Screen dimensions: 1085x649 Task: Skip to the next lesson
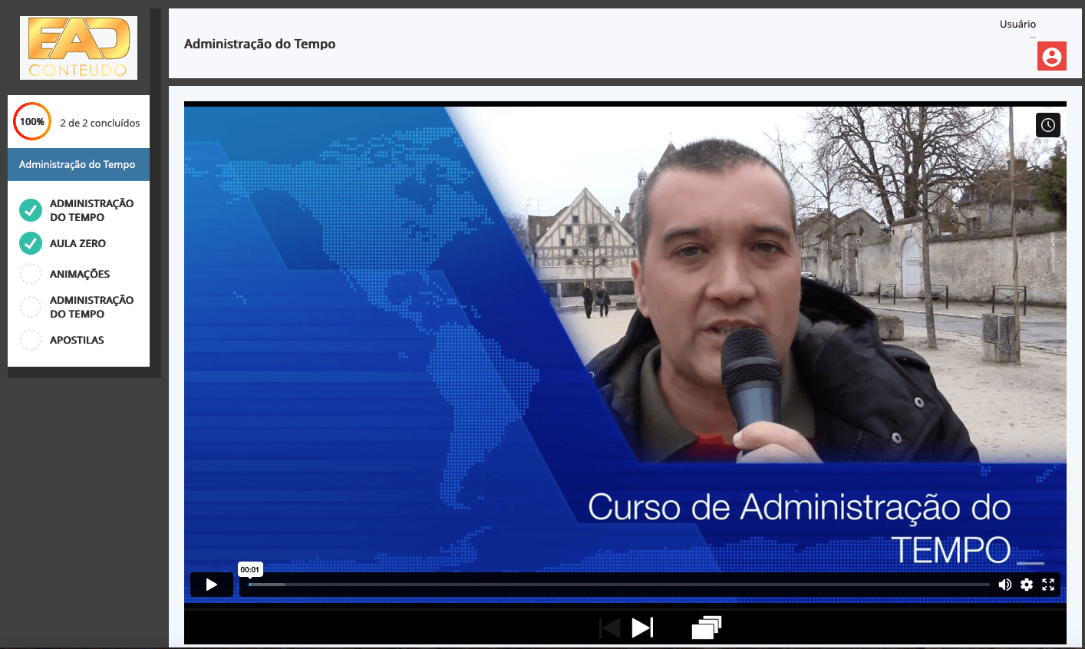642,628
